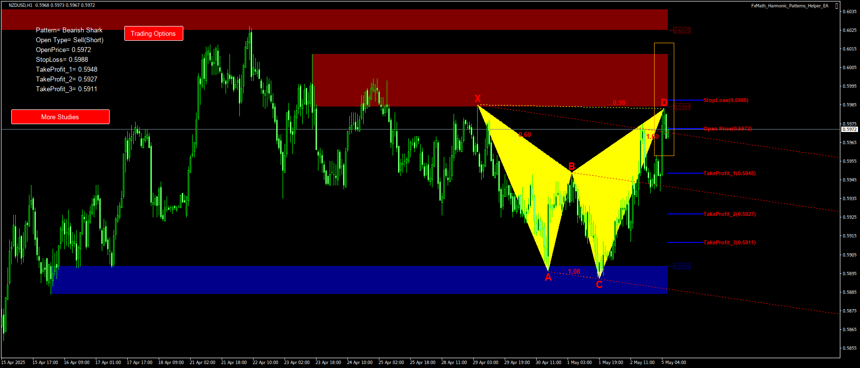Image resolution: width=860 pixels, height=368 pixels.
Task: Click the TakeProfit_1(0.5948) level label
Action: 729,173
